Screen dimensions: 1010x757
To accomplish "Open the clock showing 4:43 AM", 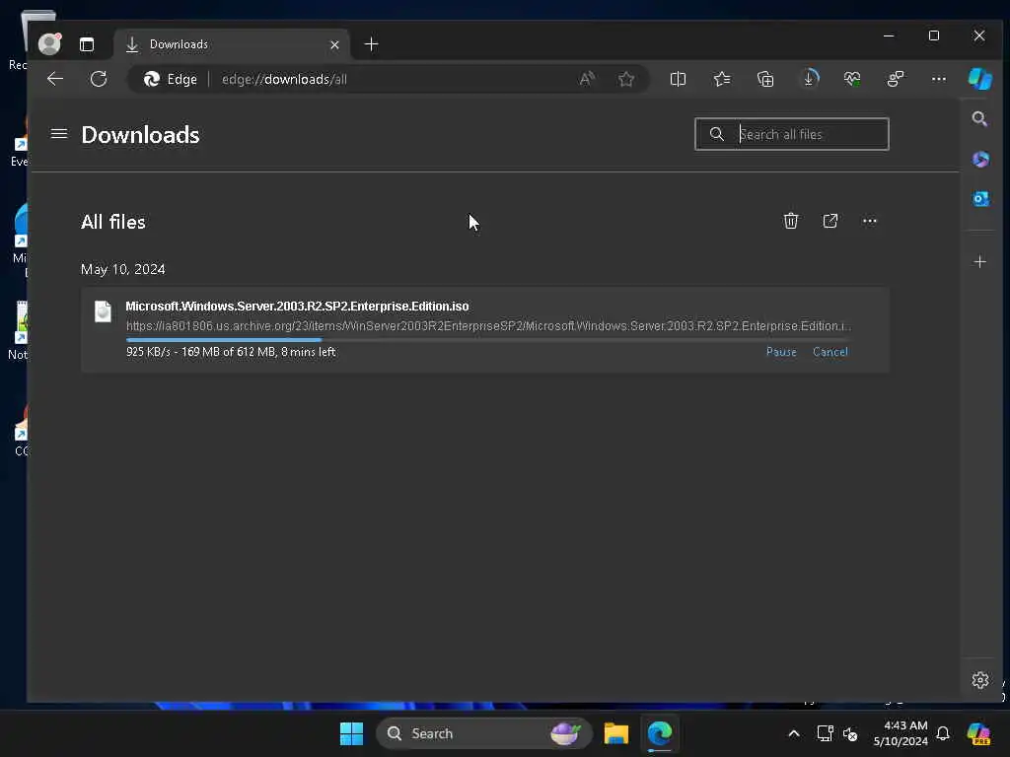I will [900, 733].
